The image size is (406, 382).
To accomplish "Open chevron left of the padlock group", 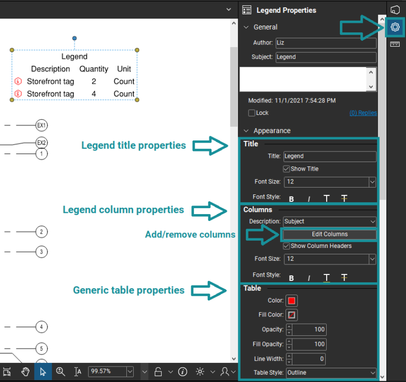I will tap(144, 371).
